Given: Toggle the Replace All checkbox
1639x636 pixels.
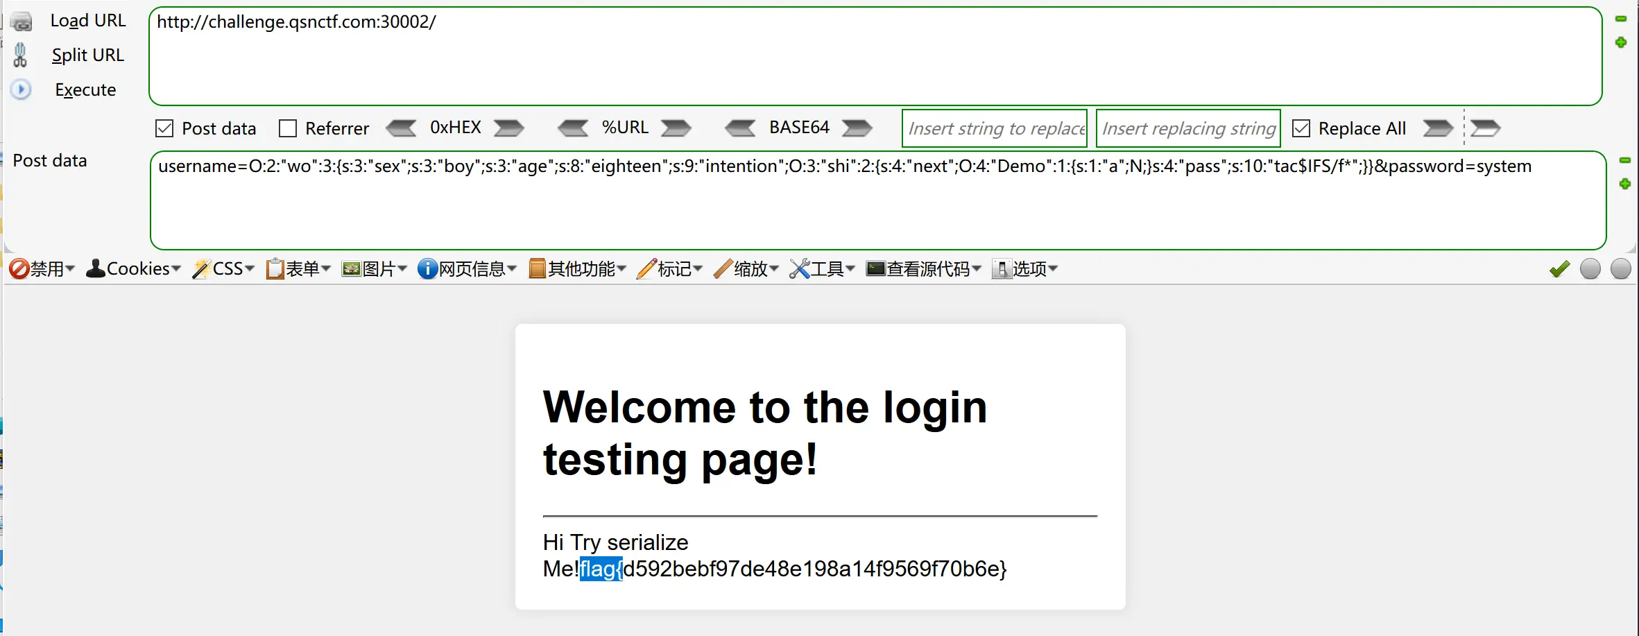Looking at the screenshot, I should pyautogui.click(x=1301, y=129).
